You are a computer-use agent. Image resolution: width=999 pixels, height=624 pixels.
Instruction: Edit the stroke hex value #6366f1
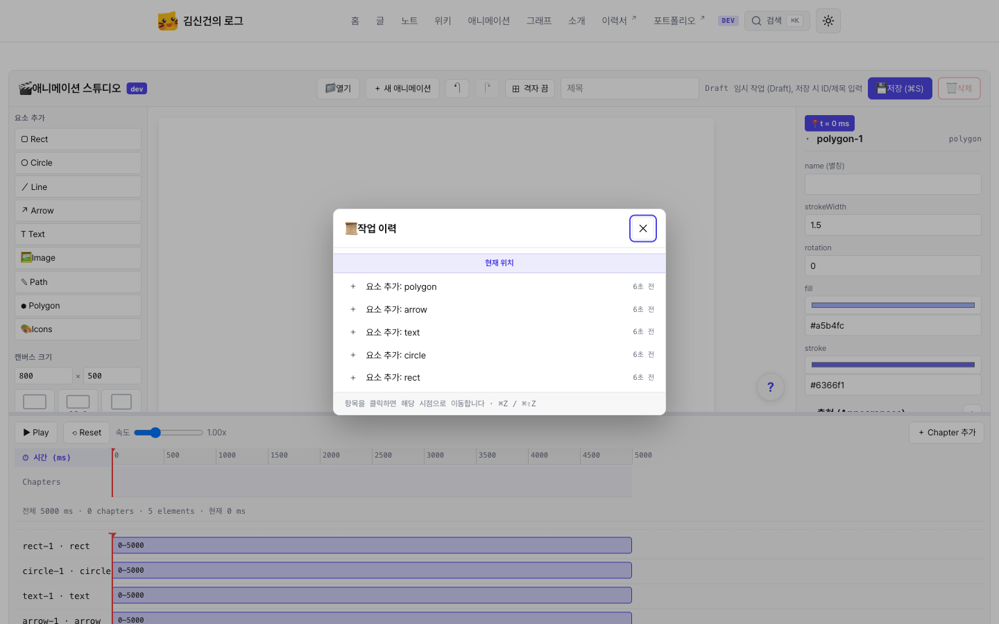(893, 385)
